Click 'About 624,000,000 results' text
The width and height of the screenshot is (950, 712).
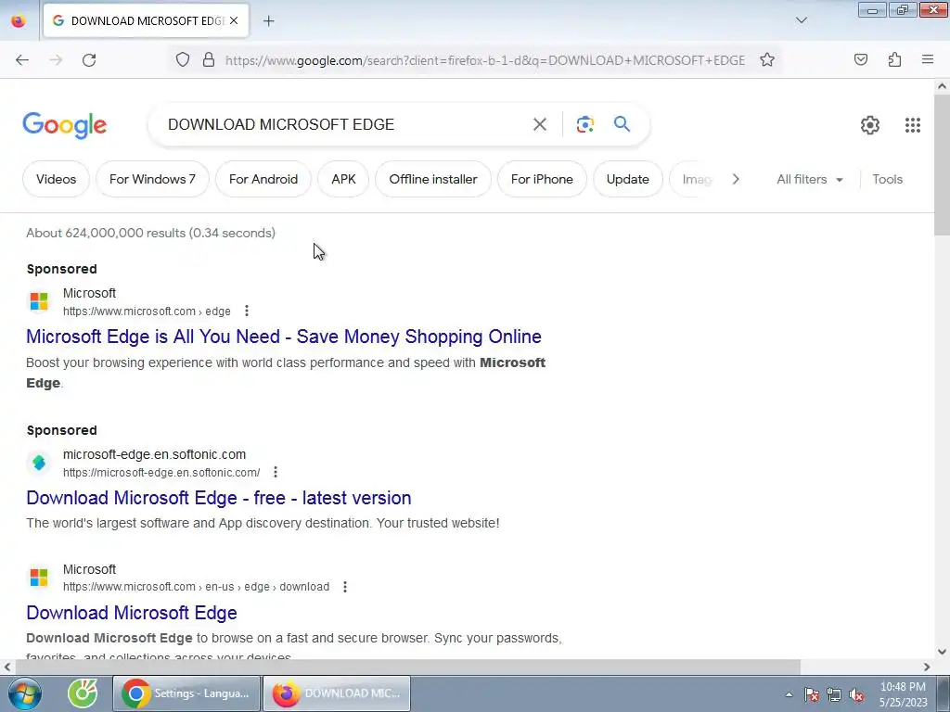point(106,233)
